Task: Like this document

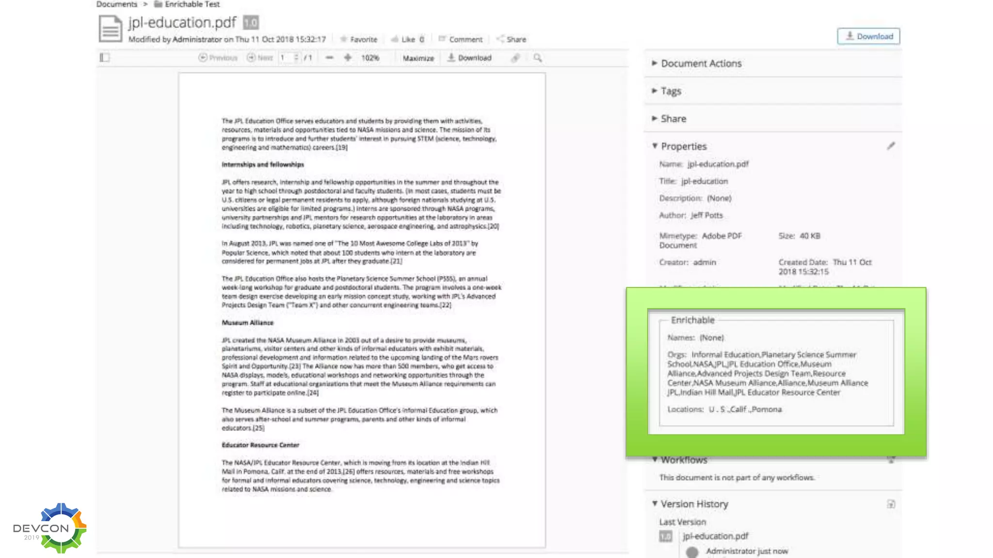Action: (x=407, y=39)
